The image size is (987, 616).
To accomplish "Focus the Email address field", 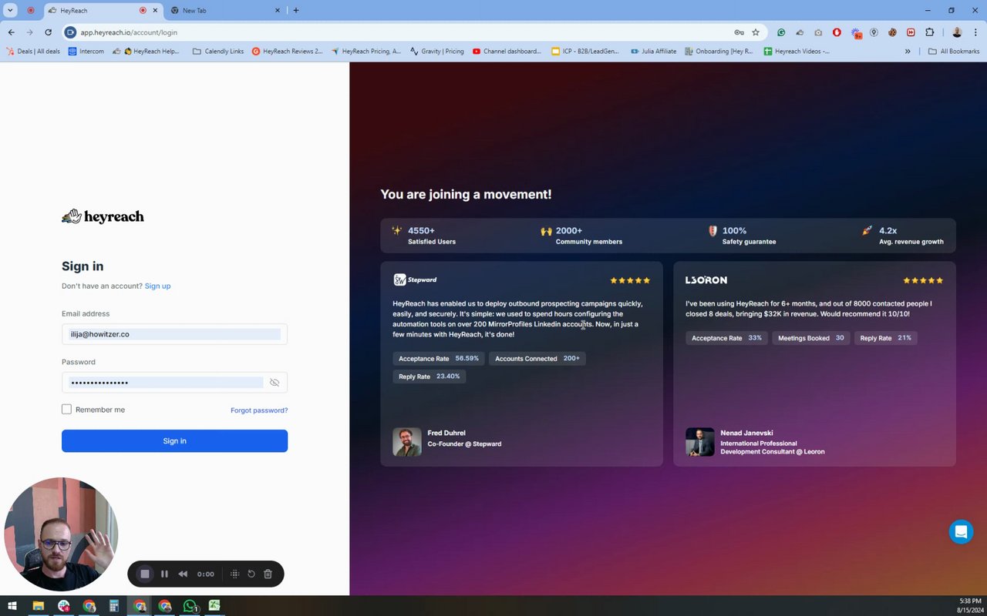I will tap(174, 334).
